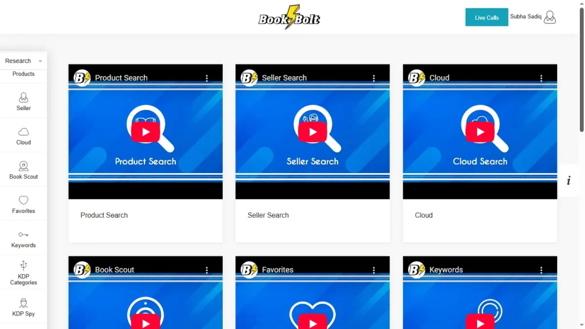This screenshot has height=329, width=585.
Task: Open the Seller sidebar icon
Action: coord(23,98)
